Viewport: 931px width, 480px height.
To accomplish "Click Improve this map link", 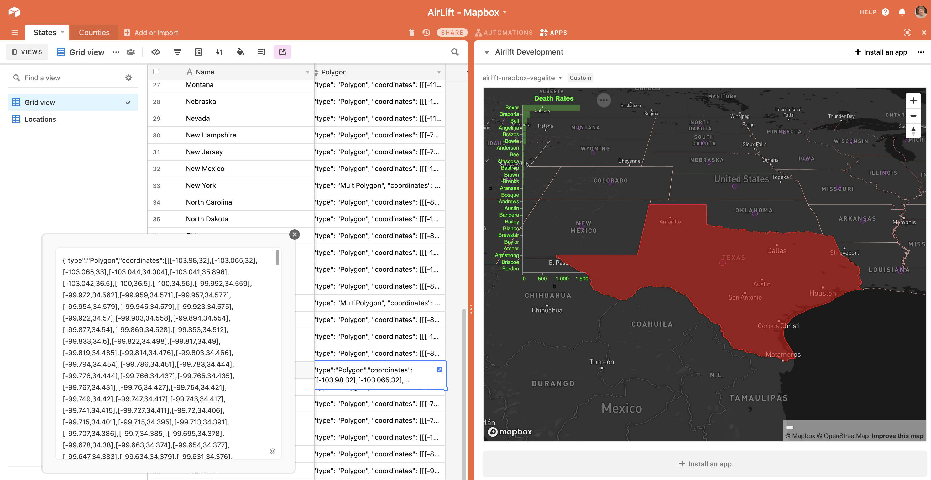I will [x=897, y=436].
